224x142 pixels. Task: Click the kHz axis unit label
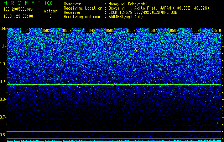click(3, 29)
